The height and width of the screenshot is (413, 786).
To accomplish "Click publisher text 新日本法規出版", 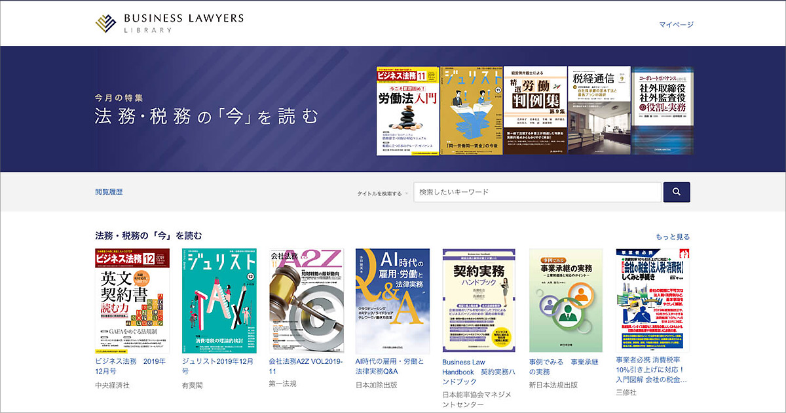I will click(553, 385).
